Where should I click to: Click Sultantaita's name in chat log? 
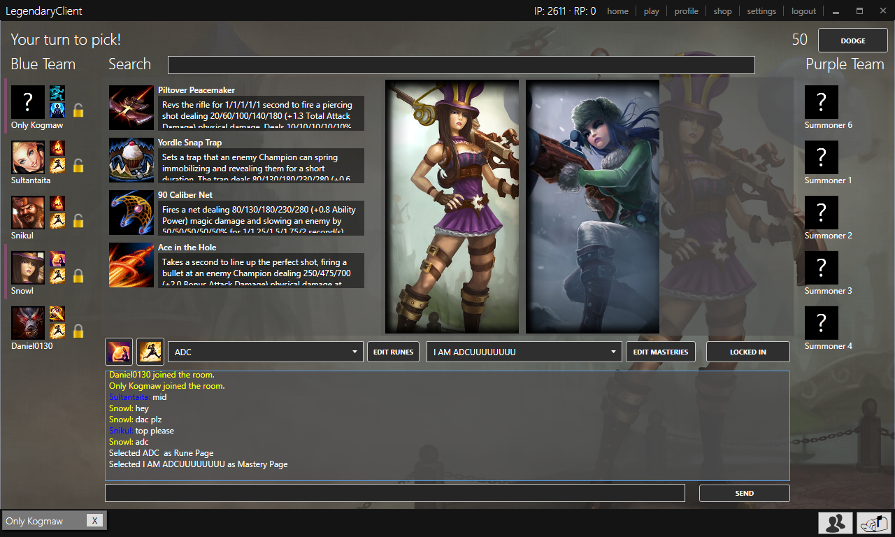coord(129,397)
